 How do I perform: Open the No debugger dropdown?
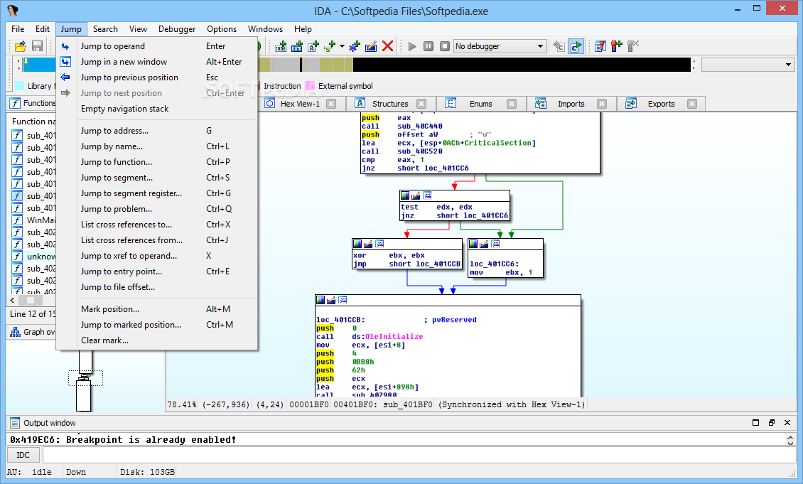point(500,46)
